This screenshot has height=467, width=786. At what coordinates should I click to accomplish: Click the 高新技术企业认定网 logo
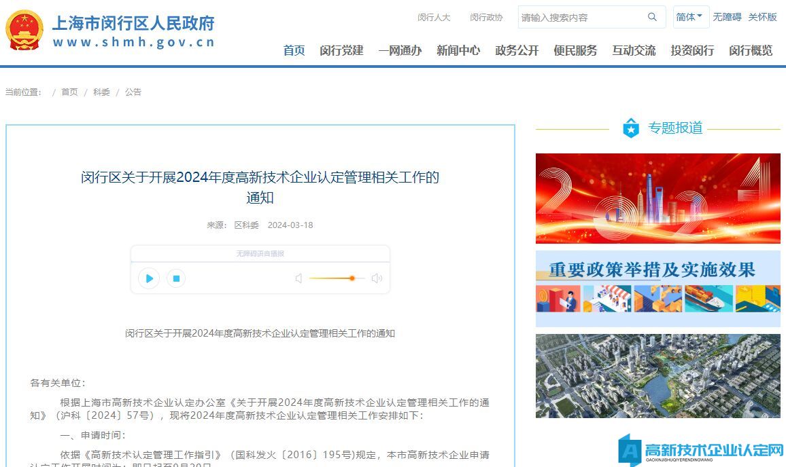click(701, 450)
